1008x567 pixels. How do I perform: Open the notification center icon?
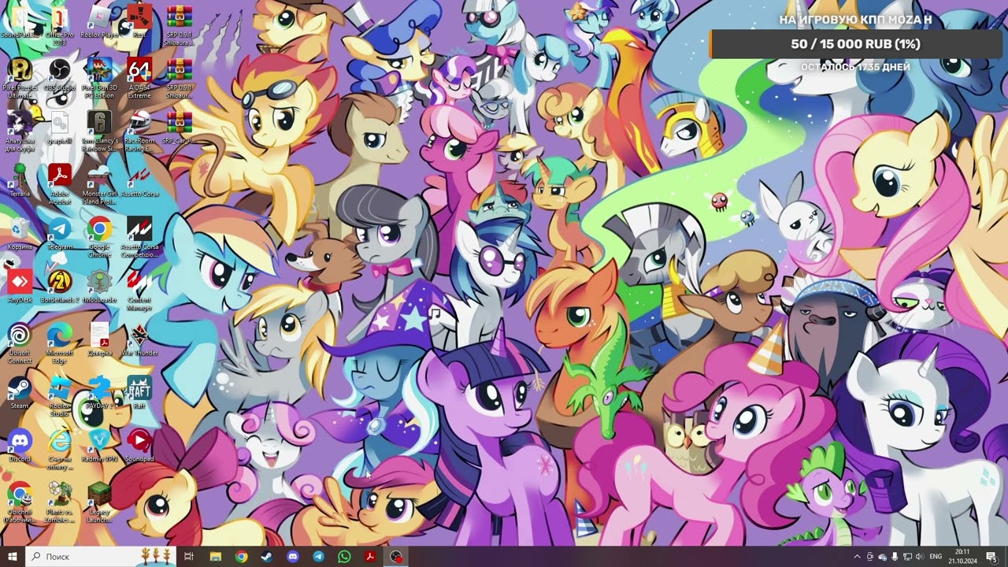[x=991, y=557]
